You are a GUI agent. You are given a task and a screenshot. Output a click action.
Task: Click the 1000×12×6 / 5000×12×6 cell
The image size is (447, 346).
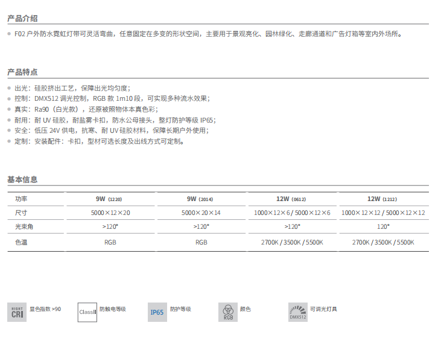[292, 213]
